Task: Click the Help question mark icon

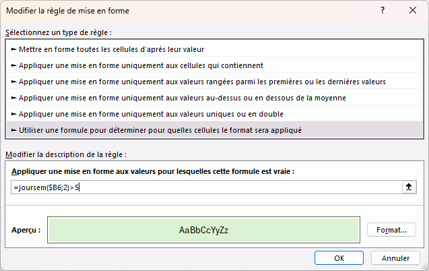Action: pos(383,11)
